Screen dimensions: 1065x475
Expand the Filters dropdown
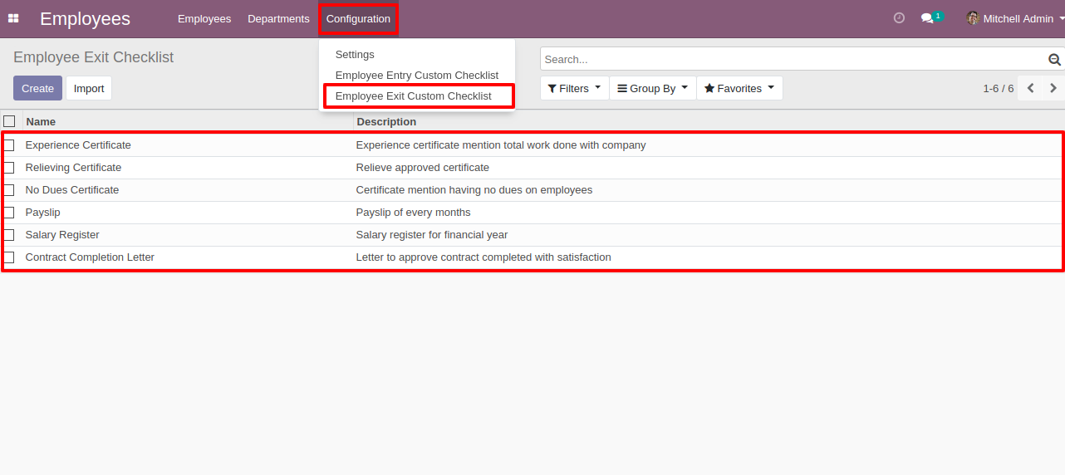click(574, 88)
